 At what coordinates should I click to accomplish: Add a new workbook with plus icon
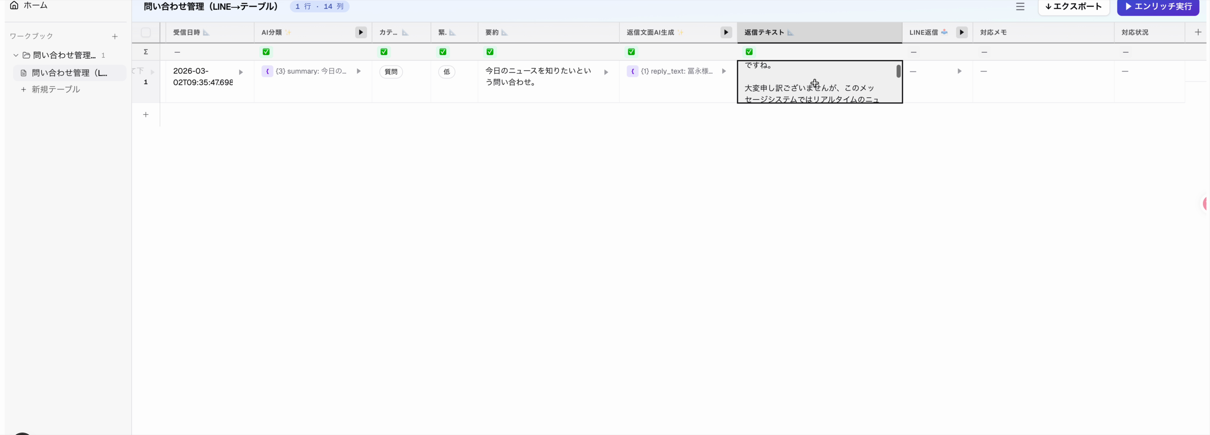(x=115, y=36)
